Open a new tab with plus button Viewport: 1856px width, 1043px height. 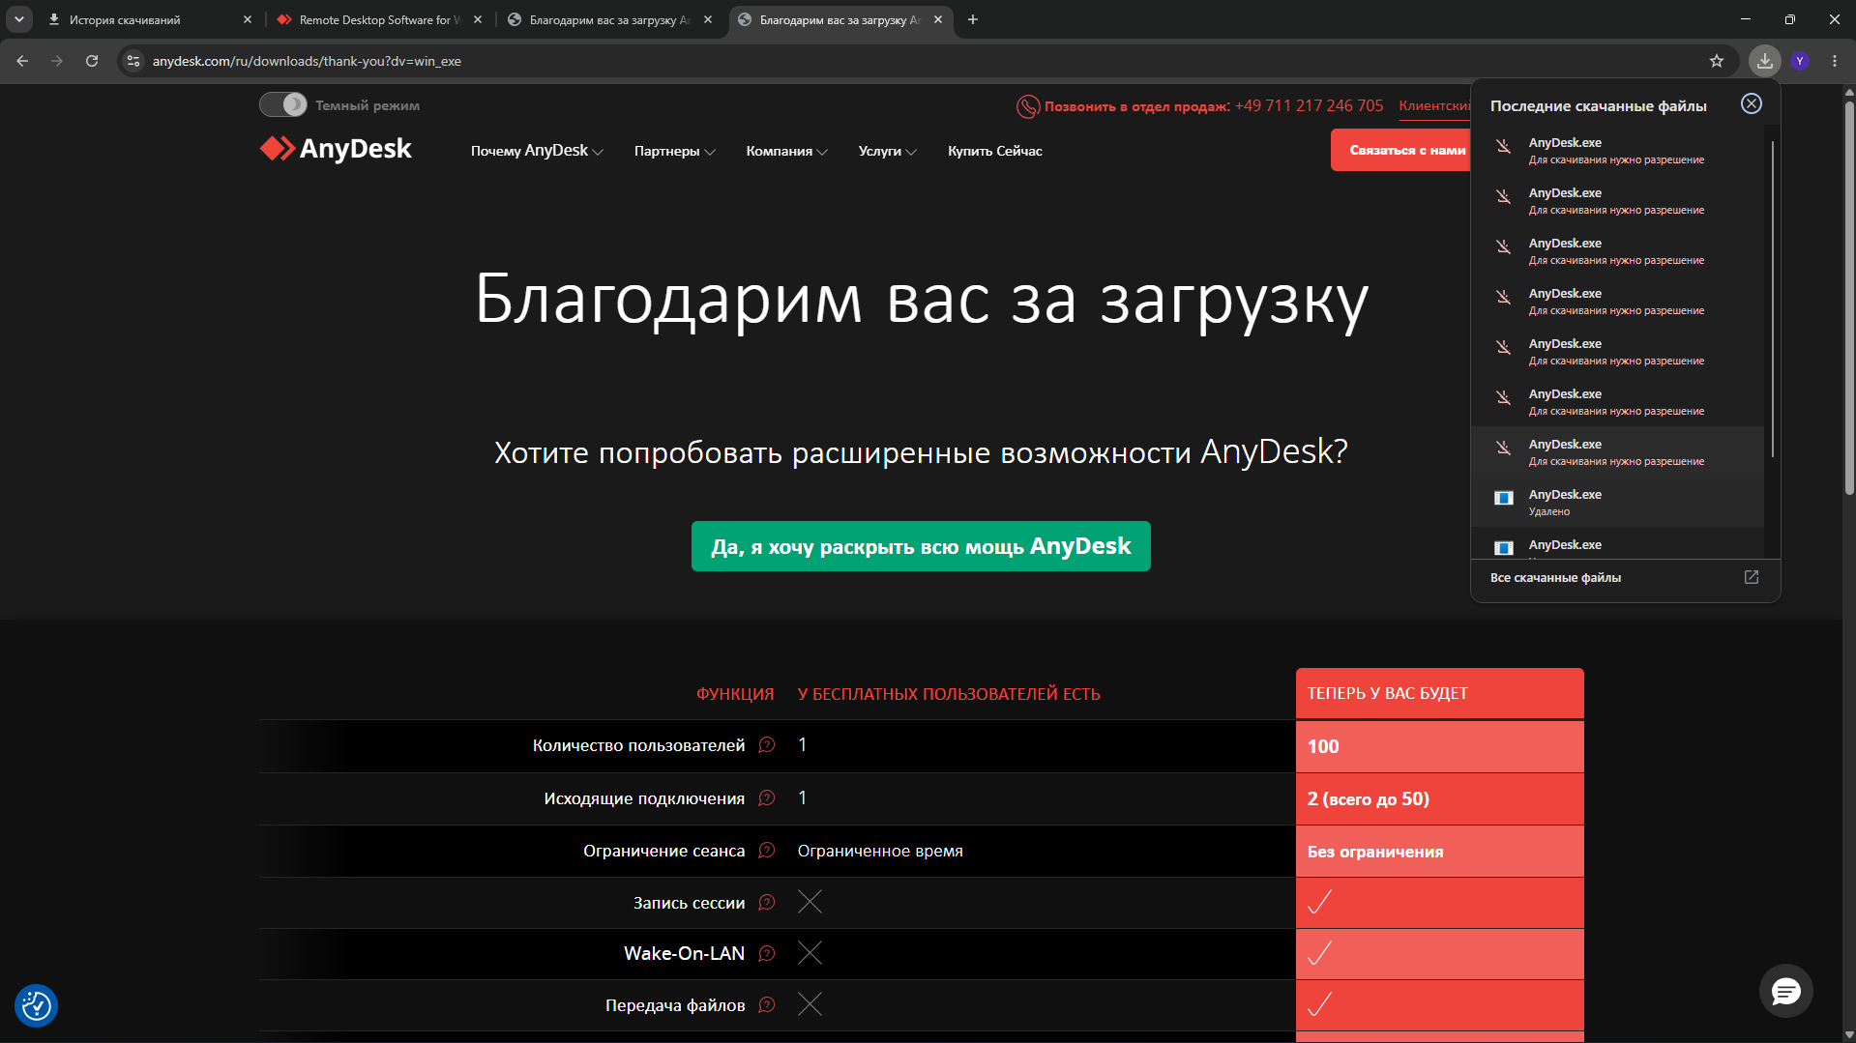coord(973,19)
